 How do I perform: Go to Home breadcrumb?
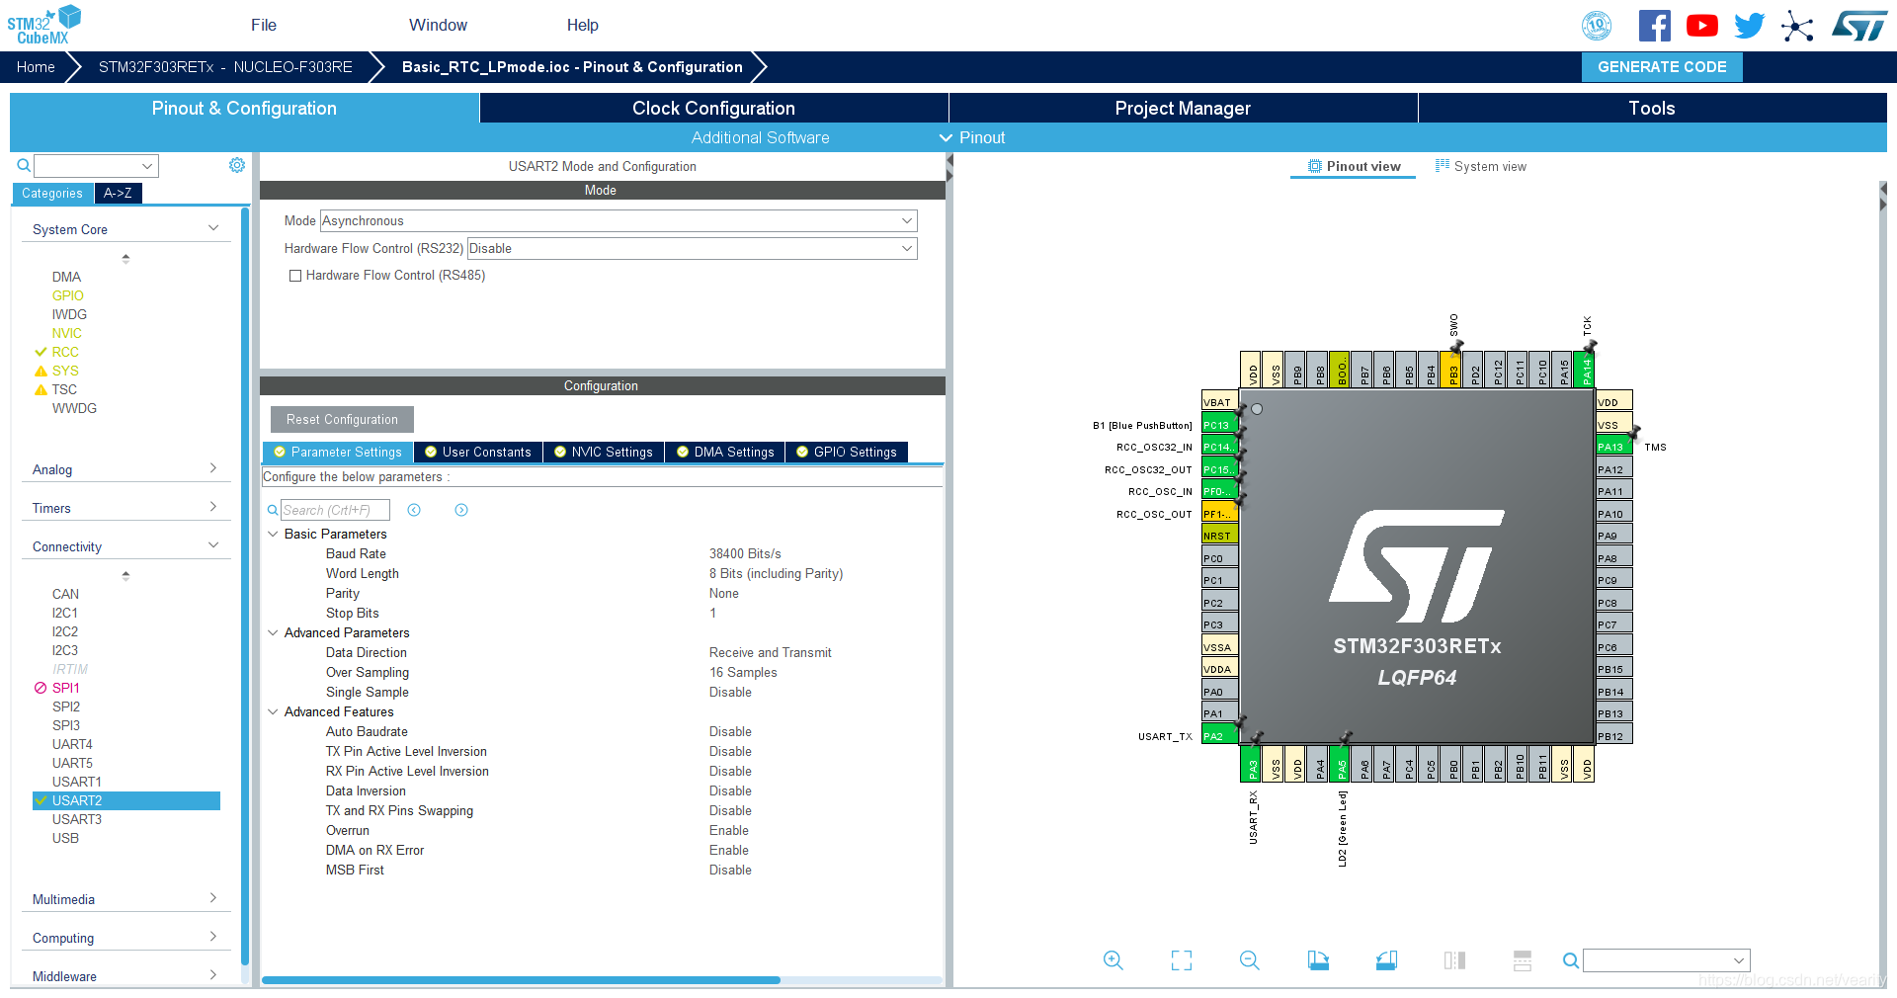tap(36, 67)
